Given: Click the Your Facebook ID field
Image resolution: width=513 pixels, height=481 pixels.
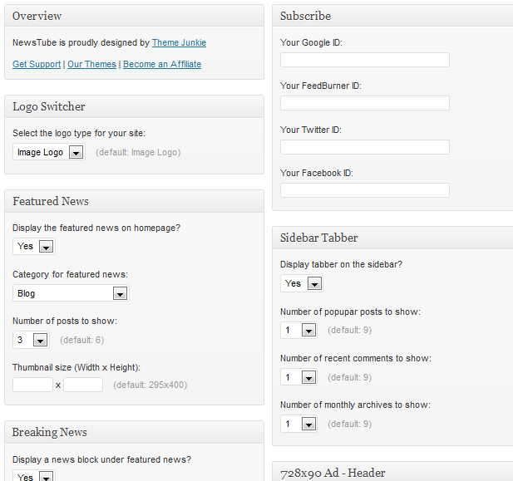Looking at the screenshot, I should (365, 190).
